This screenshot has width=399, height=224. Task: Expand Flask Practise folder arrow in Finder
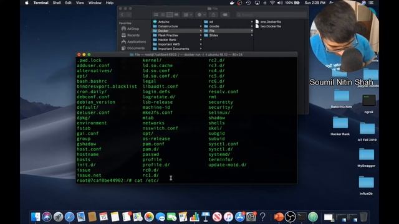(x=201, y=35)
